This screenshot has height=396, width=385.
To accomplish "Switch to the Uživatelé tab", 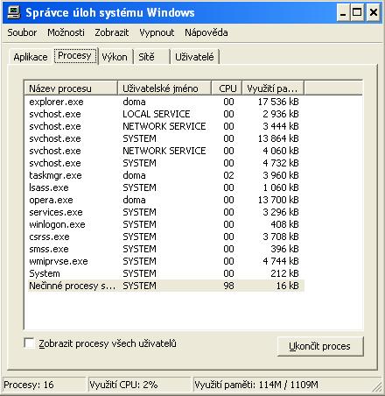I will (x=194, y=57).
